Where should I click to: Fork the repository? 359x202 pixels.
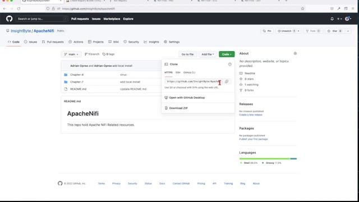tap(313, 31)
